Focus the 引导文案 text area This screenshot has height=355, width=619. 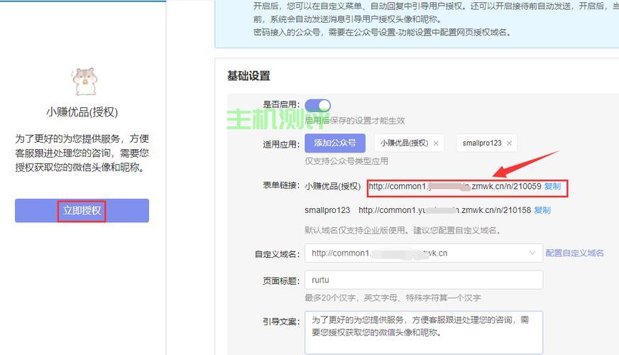pos(423,332)
